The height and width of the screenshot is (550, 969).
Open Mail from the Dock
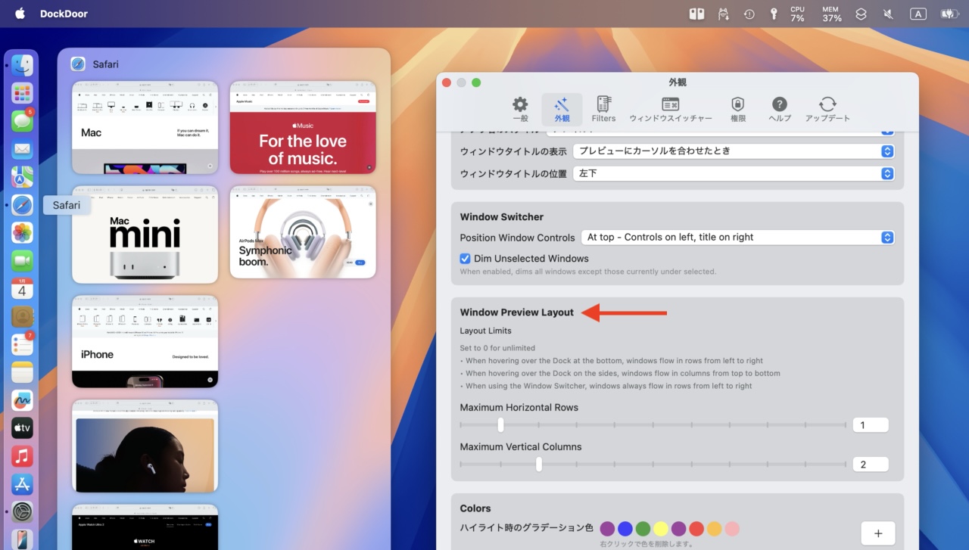(x=22, y=149)
